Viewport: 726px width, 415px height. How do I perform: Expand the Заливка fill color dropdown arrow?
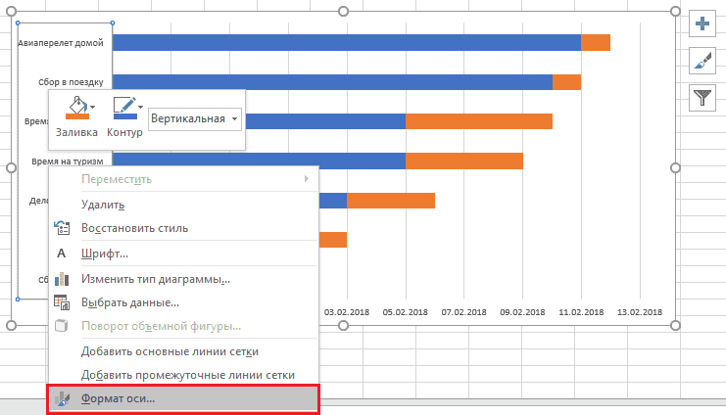[93, 106]
